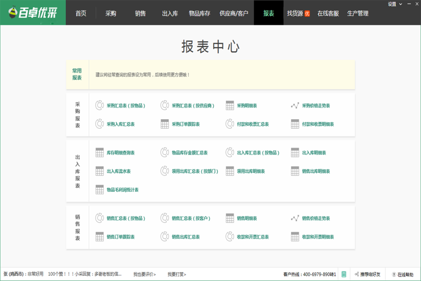Click the 采购明细表 table icon
This screenshot has width=421, height=281.
click(230, 105)
